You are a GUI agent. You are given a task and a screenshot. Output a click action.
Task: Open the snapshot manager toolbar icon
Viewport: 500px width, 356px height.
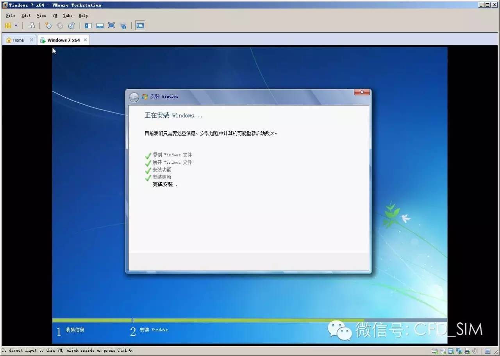[71, 26]
